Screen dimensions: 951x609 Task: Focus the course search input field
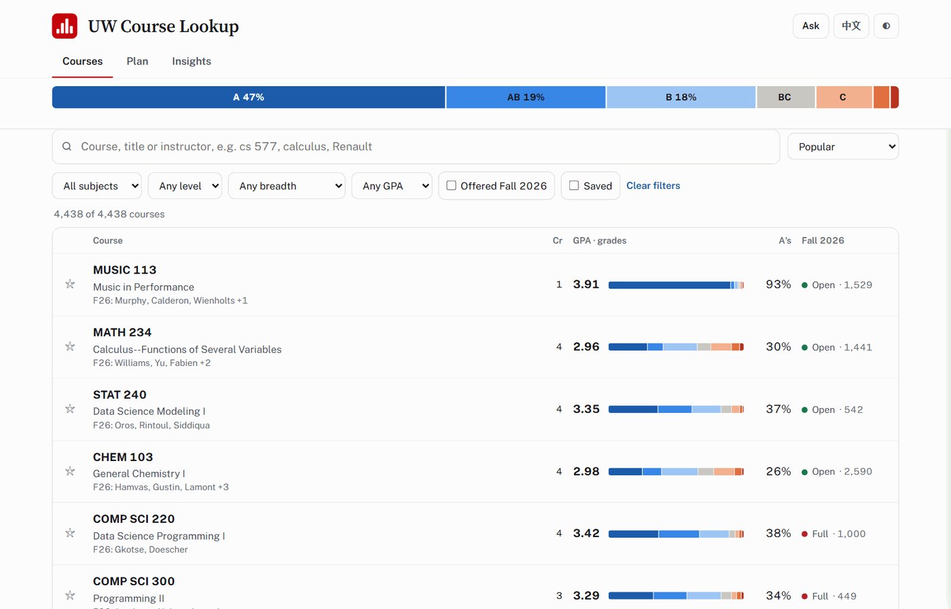click(x=416, y=147)
